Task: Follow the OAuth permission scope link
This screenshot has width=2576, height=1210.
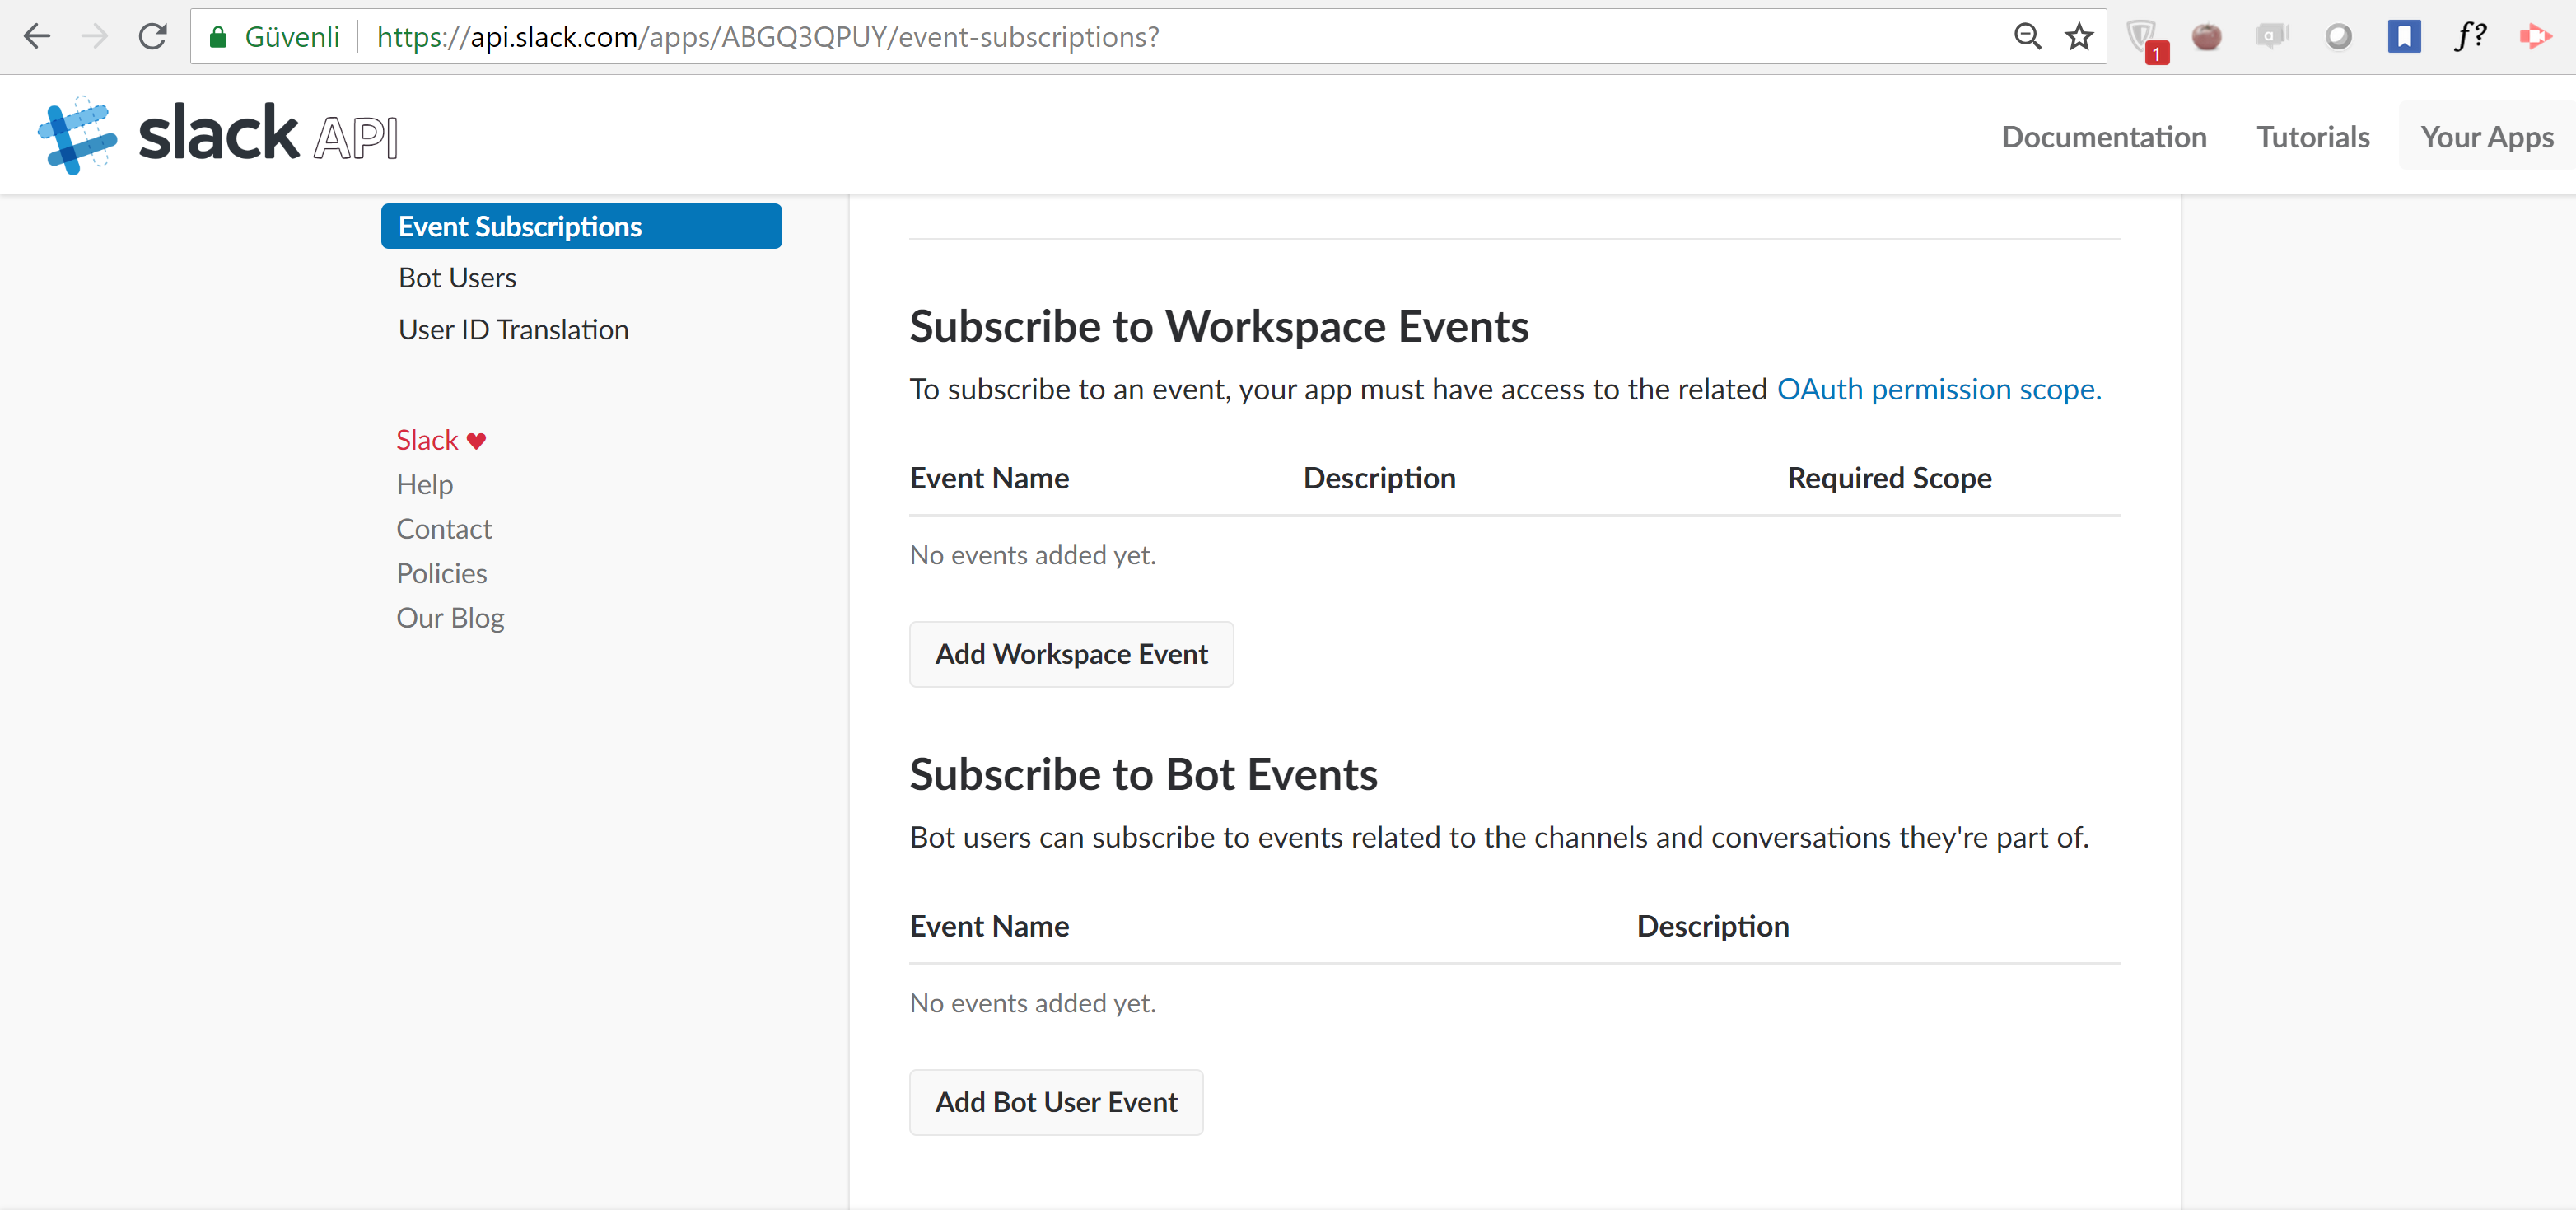Action: pos(1938,389)
